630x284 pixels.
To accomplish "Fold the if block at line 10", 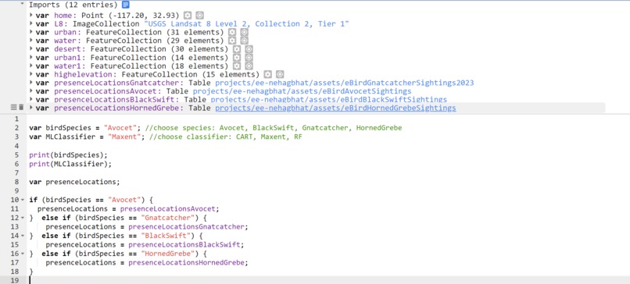I will 23,200.
